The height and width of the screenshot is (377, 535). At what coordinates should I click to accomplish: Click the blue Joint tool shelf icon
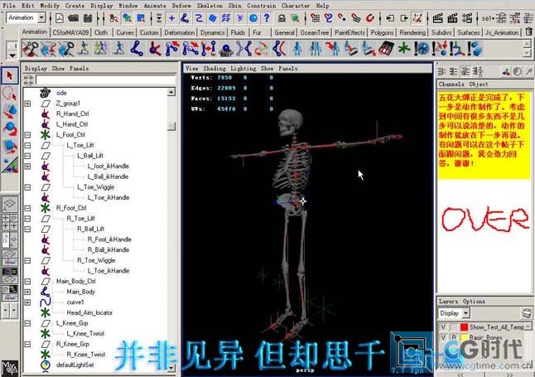[x=137, y=49]
